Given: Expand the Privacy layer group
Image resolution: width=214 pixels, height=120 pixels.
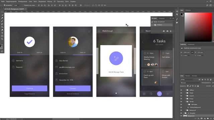Looking at the screenshot, I should pos(186,99).
